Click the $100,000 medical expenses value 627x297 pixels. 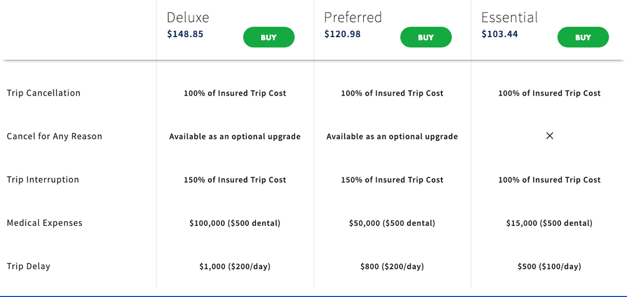click(235, 223)
